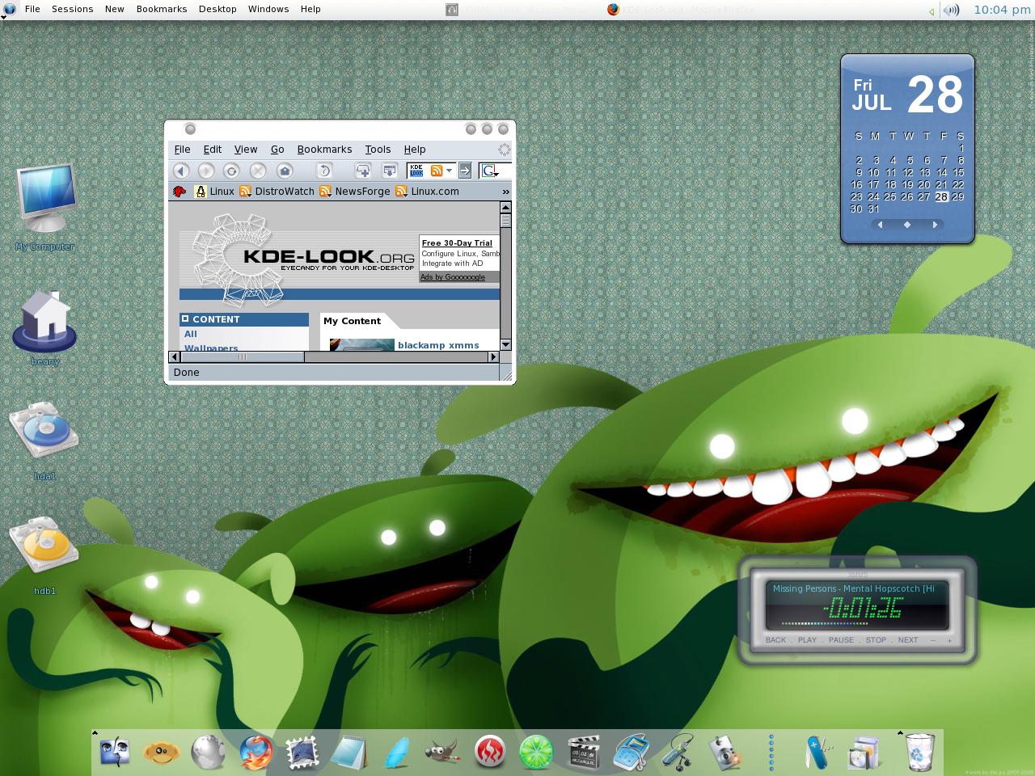The height and width of the screenshot is (776, 1035).
Task: Open the blue music player icon in dock
Action: (631, 752)
